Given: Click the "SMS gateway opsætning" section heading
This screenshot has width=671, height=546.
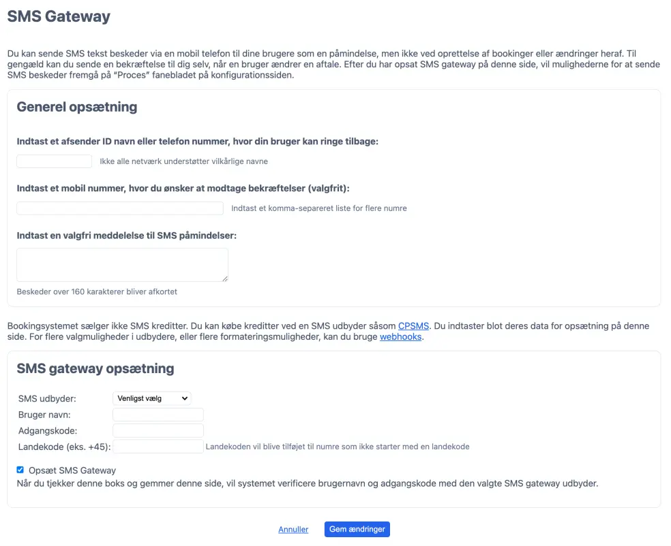Looking at the screenshot, I should tap(95, 369).
